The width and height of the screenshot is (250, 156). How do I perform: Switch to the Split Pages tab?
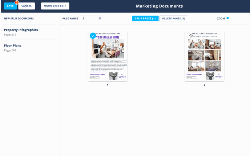tap(145, 19)
